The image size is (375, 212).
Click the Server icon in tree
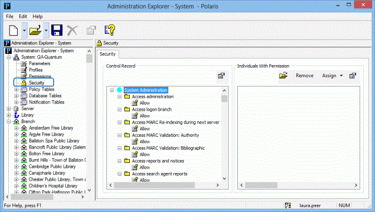16,109
